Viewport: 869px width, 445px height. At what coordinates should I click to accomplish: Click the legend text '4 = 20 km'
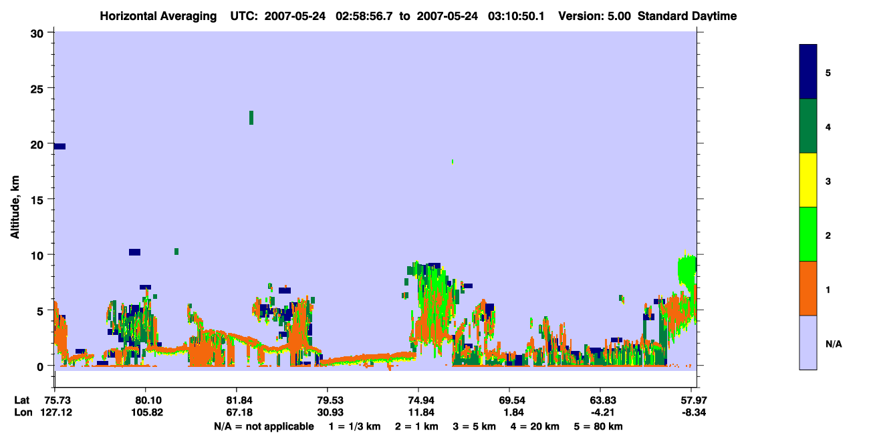coord(534,426)
